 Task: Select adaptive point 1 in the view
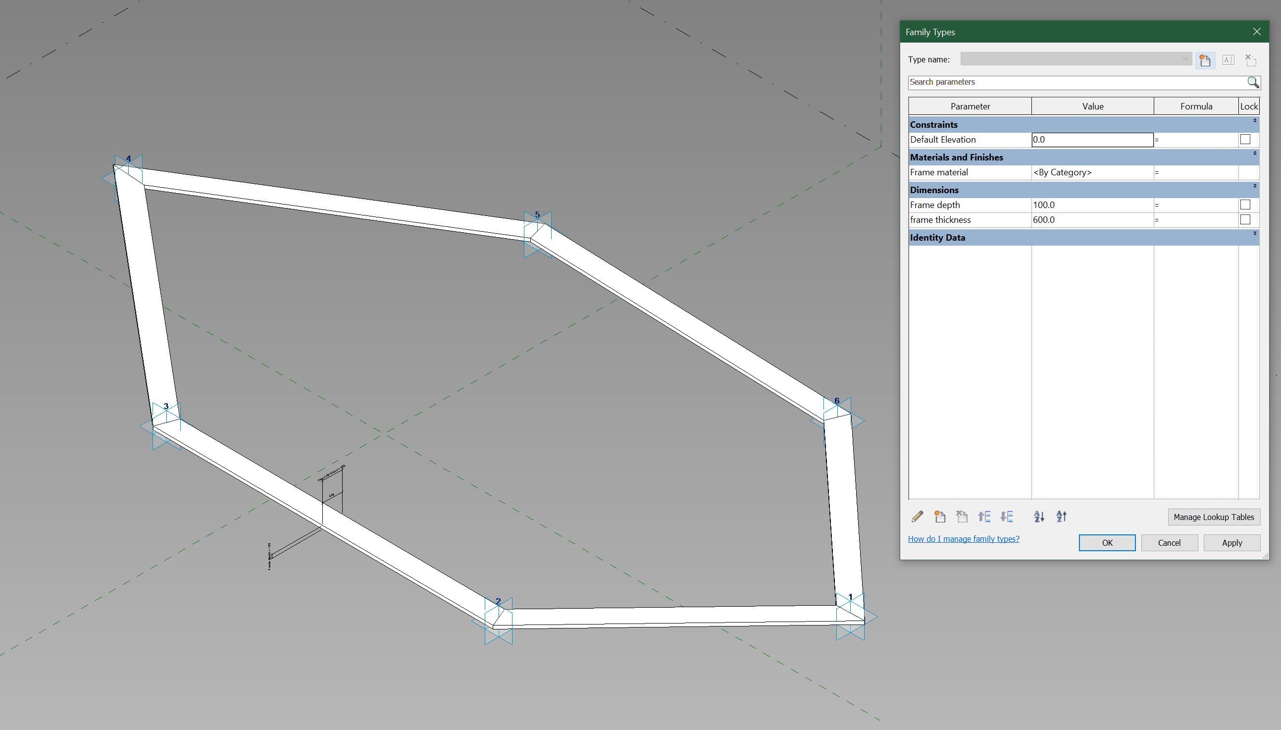[x=851, y=616]
